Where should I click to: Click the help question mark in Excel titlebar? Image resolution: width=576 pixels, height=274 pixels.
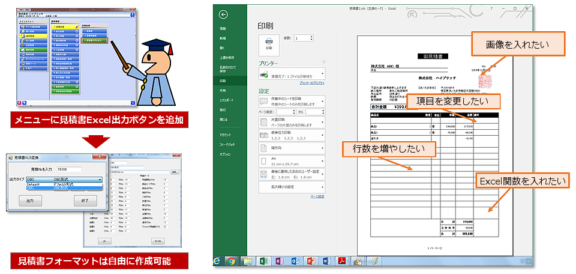pyautogui.click(x=492, y=8)
